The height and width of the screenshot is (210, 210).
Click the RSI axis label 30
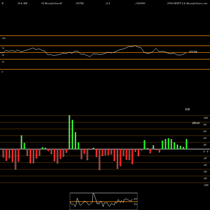point(3,62)
